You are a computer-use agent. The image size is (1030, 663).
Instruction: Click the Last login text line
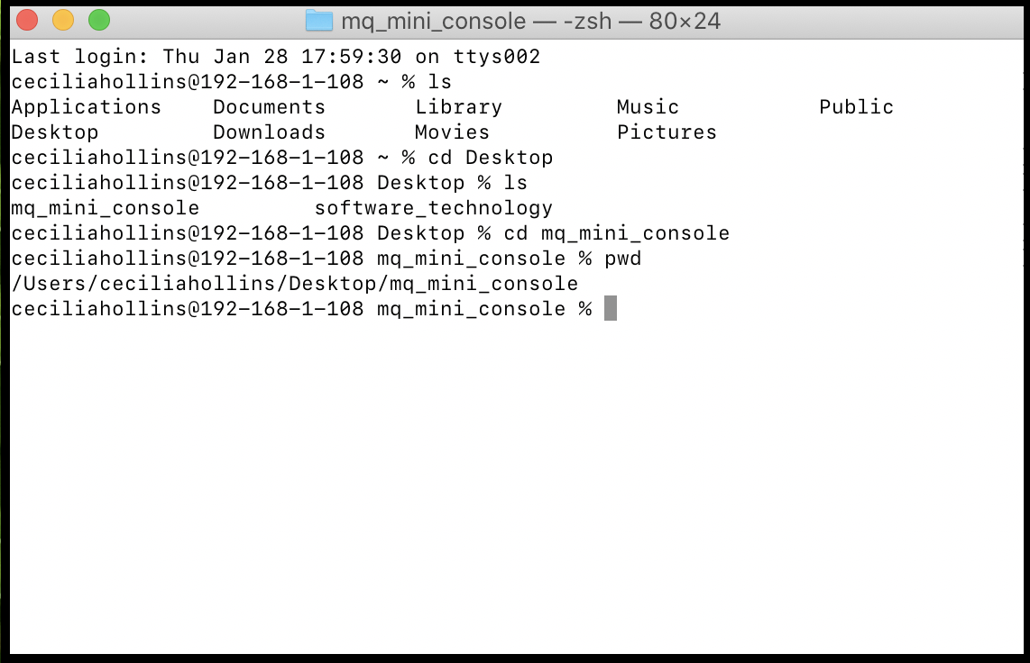(x=275, y=57)
